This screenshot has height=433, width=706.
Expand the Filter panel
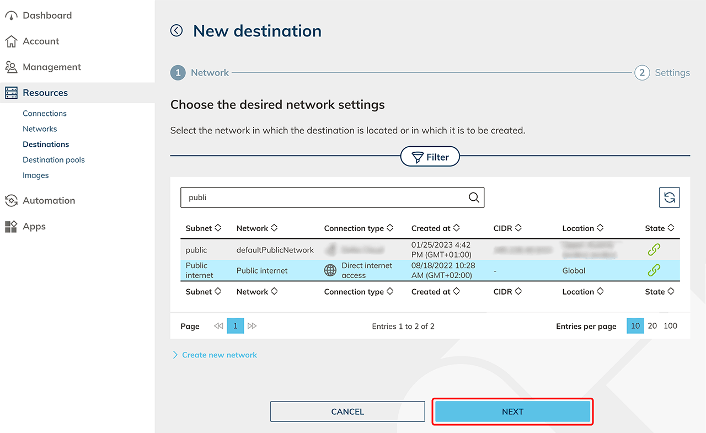point(430,157)
